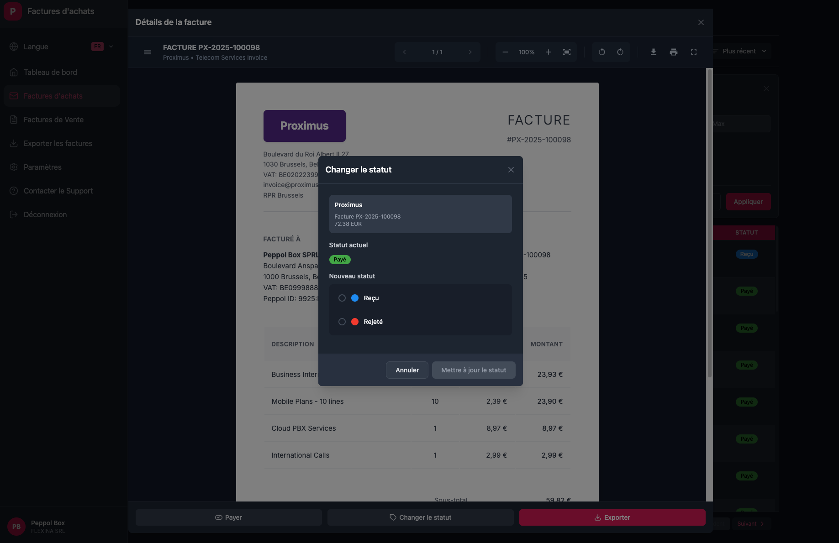Go to previous PDF page
The image size is (839, 543).
pyautogui.click(x=404, y=52)
